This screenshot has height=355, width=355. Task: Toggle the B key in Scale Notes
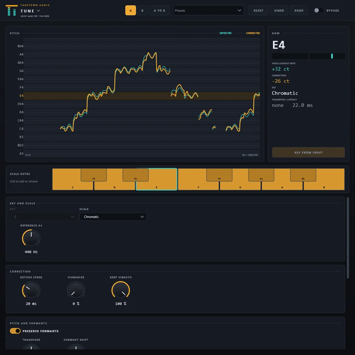[x=324, y=186]
